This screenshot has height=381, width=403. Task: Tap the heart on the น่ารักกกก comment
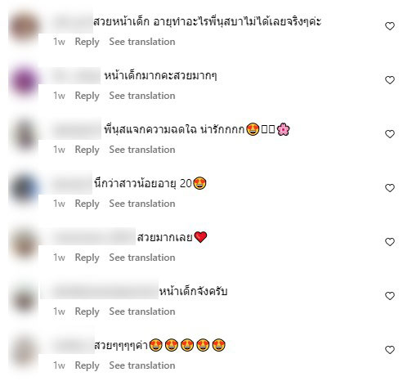[390, 134]
